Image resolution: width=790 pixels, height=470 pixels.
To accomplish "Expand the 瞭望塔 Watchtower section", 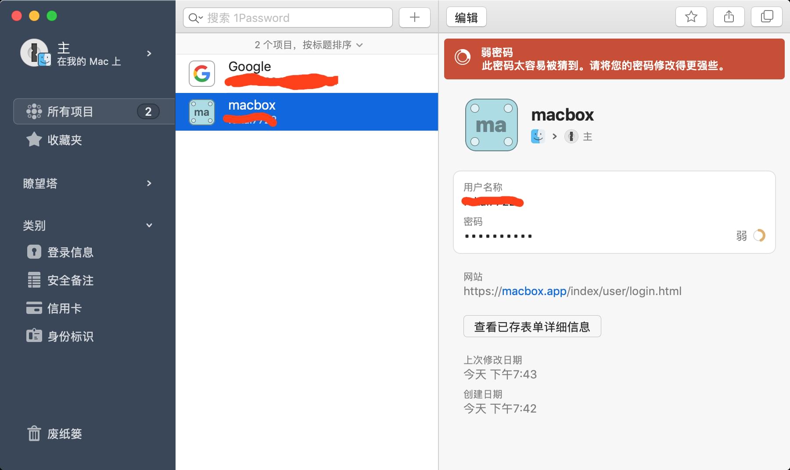I will (149, 183).
